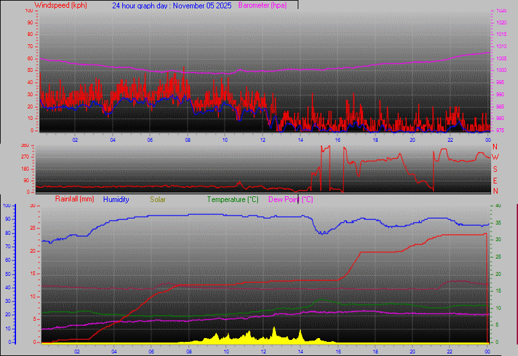Click hour label "14" under the windspeed chart
The width and height of the screenshot is (518, 356).
(x=300, y=140)
